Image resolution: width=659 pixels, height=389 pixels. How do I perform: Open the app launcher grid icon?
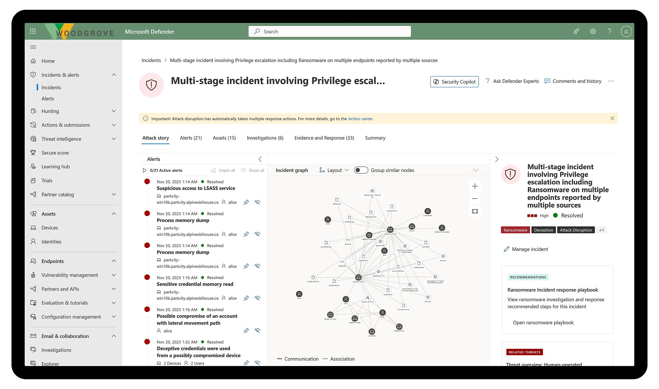click(33, 31)
